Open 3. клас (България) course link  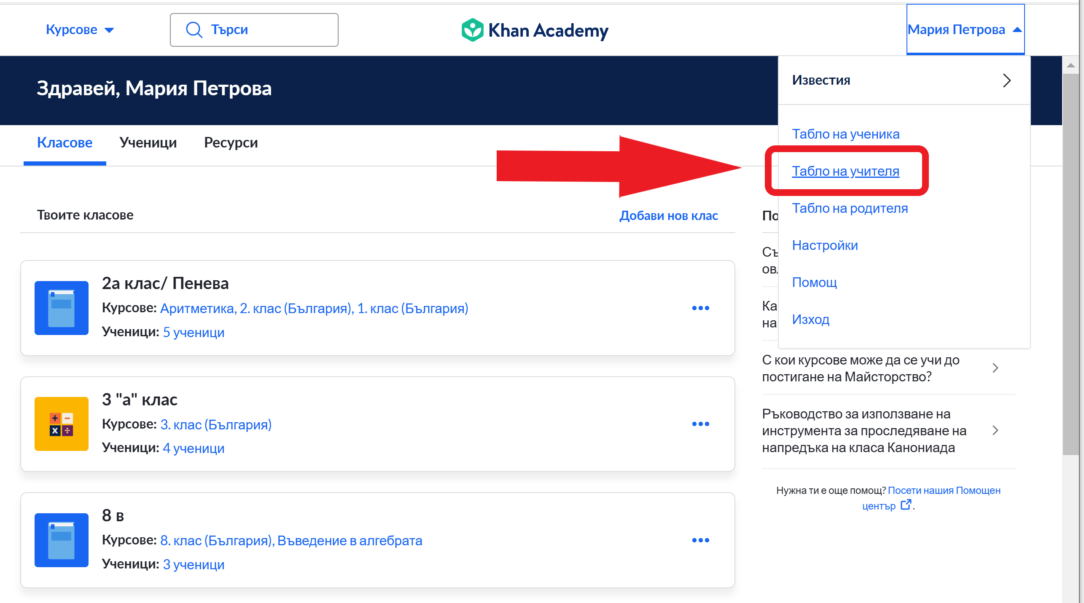click(216, 424)
